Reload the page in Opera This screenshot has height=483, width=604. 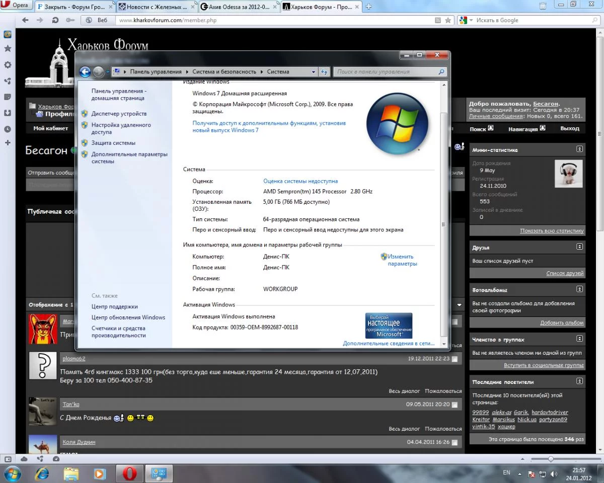click(55, 20)
